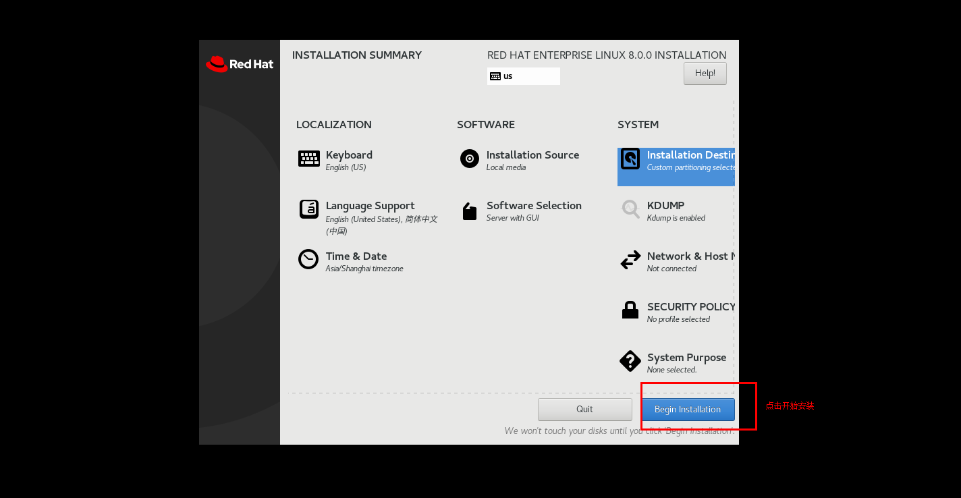Click the System Purpose question mark icon
Screen dimensions: 961x498
(x=630, y=361)
